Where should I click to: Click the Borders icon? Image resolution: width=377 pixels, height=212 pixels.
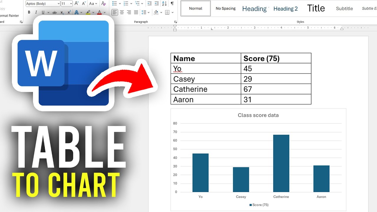point(167,12)
